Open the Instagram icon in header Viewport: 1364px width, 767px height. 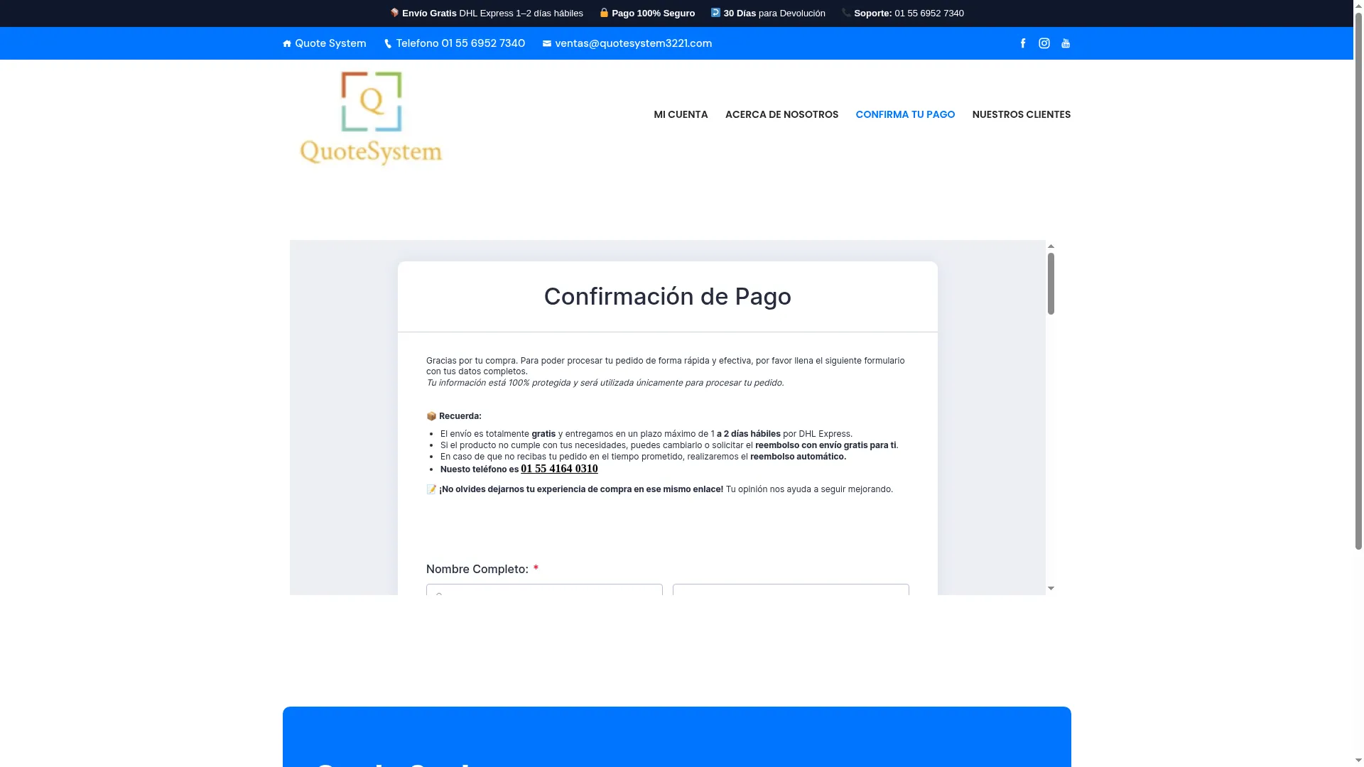1044,43
